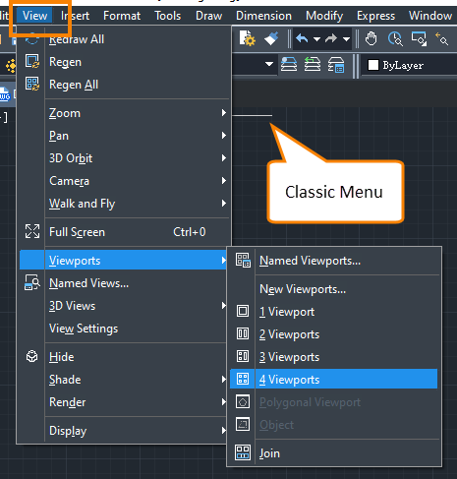Screen dimensions: 457x479
Task: Select the Match Properties brush icon
Action: click(271, 38)
